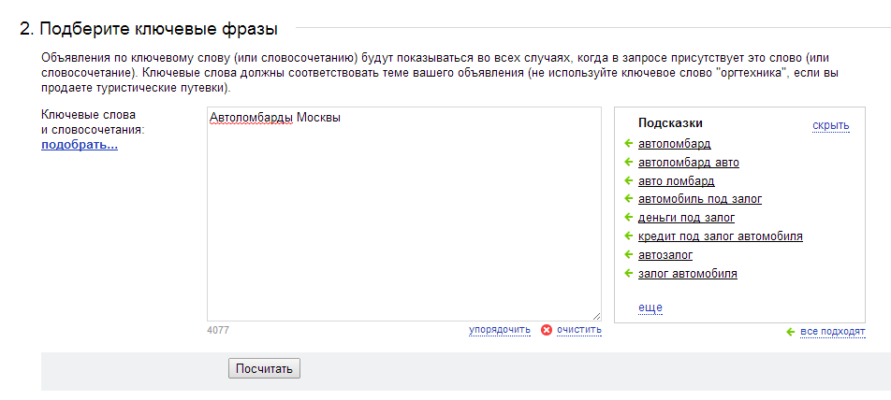Add автомобиль под залог using arrow icon
891x400 pixels.
click(629, 198)
